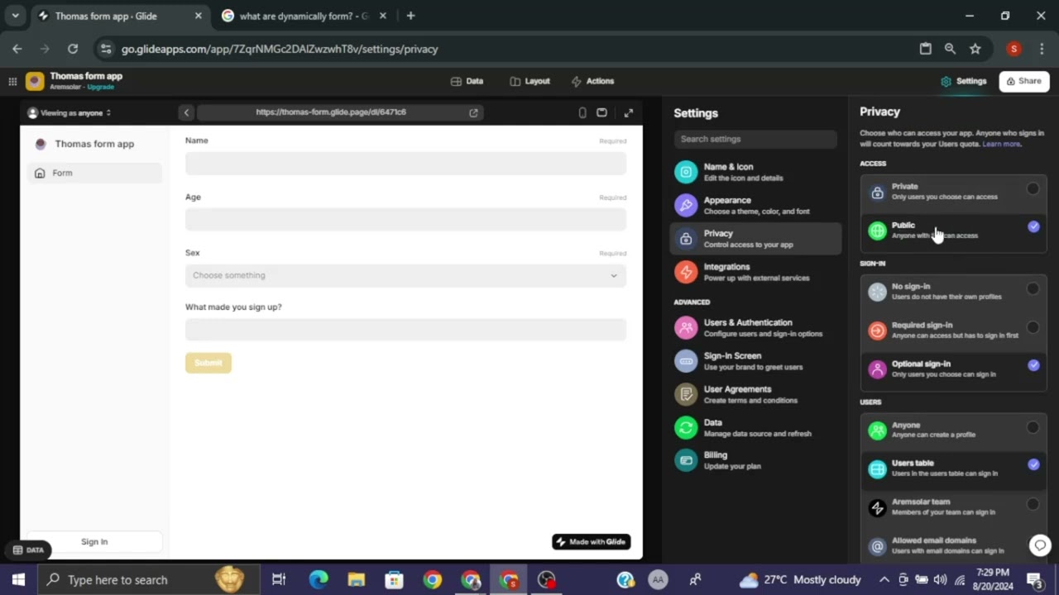Image resolution: width=1059 pixels, height=595 pixels.
Task: Click the Made with Glide badge
Action: click(592, 542)
